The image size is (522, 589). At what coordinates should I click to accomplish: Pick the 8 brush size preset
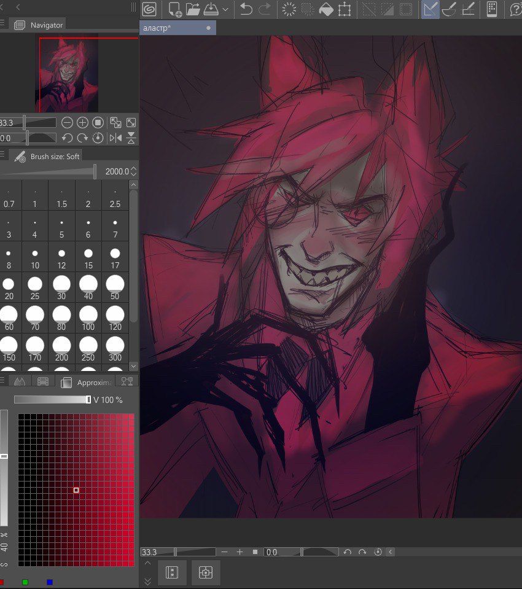[9, 257]
